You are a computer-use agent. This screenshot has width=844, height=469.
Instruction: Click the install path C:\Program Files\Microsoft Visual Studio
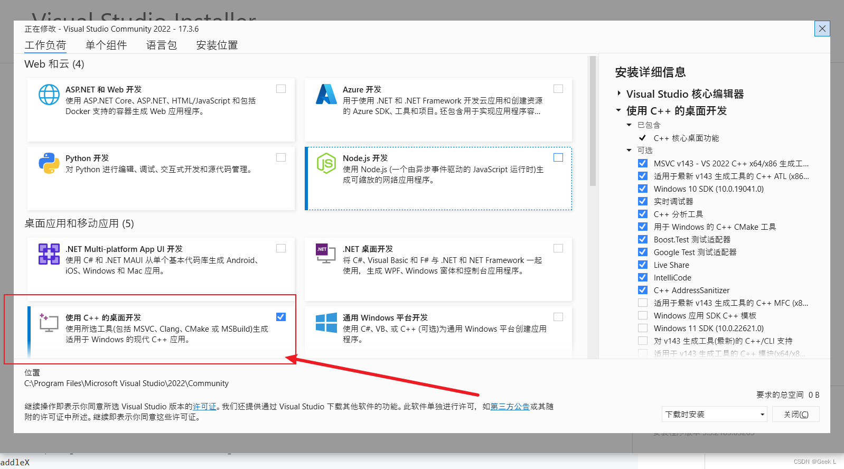(127, 383)
